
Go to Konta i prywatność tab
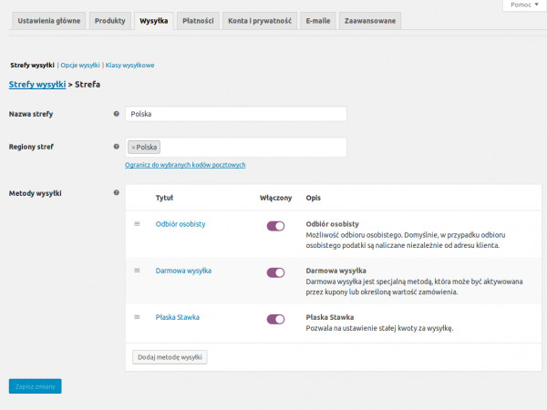[x=260, y=21]
